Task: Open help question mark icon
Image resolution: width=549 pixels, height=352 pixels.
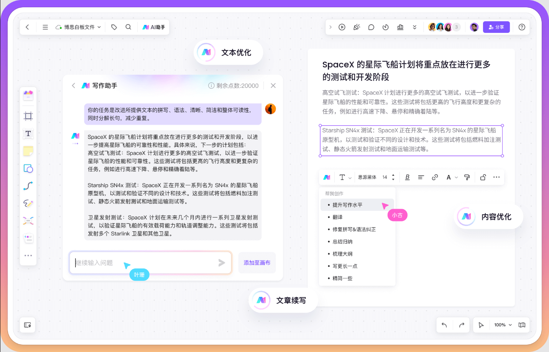Action: [x=522, y=27]
